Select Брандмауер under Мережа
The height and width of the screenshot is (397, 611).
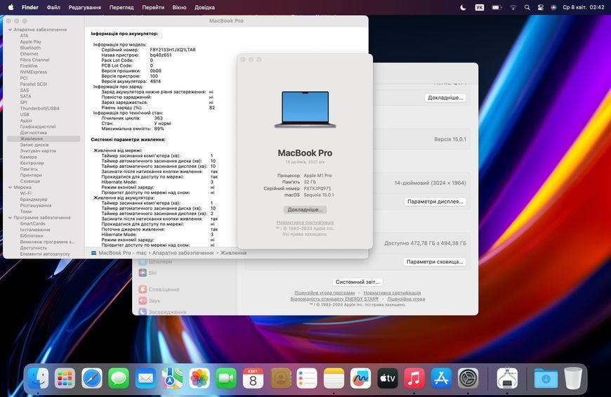[x=34, y=200]
